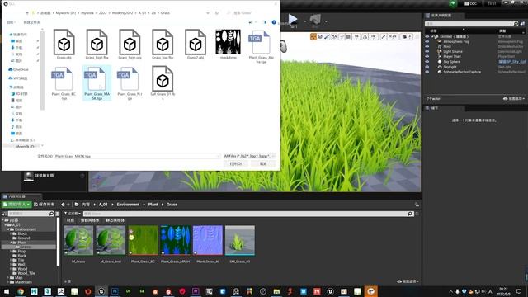This screenshot has height=297, width=528.
Task: Select the scale gizmo mode icon in viewport
Action: click(327, 36)
